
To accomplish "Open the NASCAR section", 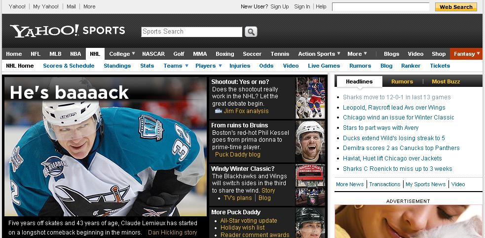I will coord(153,54).
